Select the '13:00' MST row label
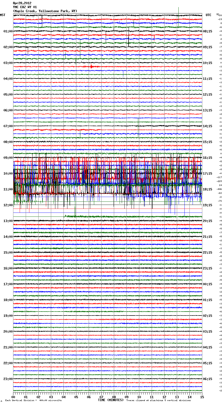223x404 pixels. coord(8,221)
